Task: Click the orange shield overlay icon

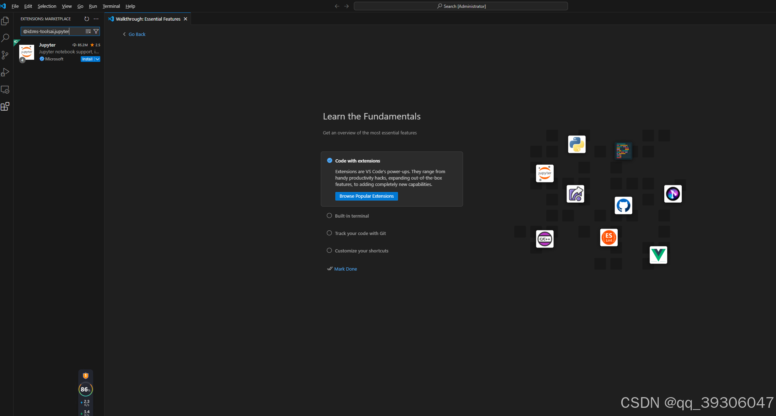Action: 86,375
